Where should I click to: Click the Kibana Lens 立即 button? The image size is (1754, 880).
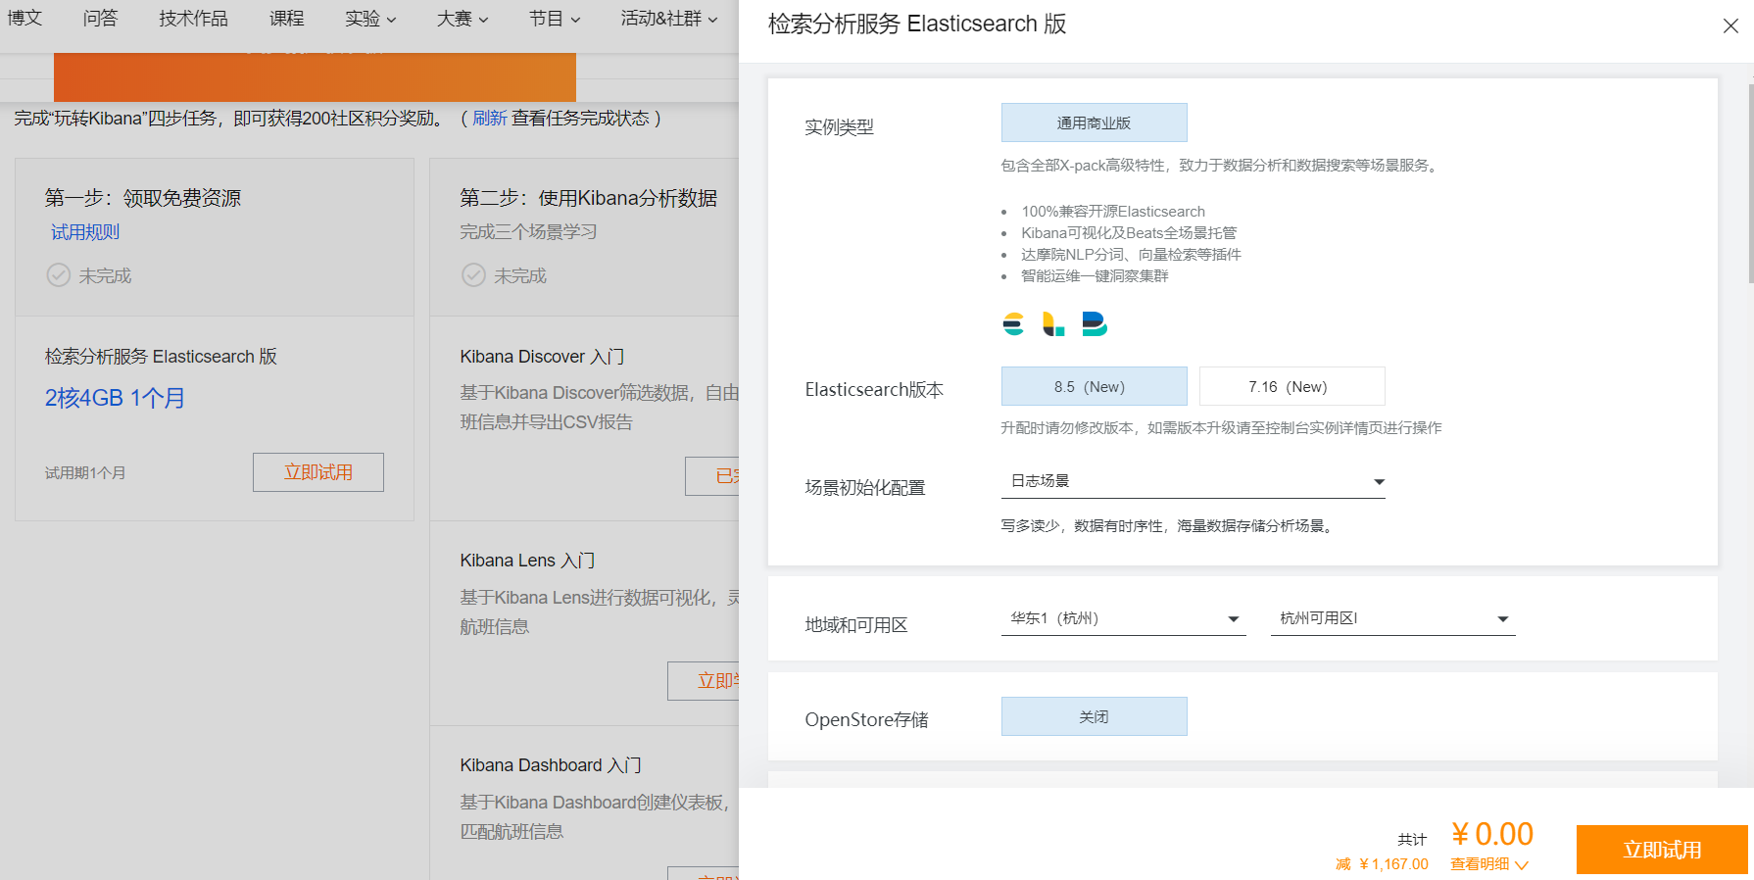(x=704, y=680)
